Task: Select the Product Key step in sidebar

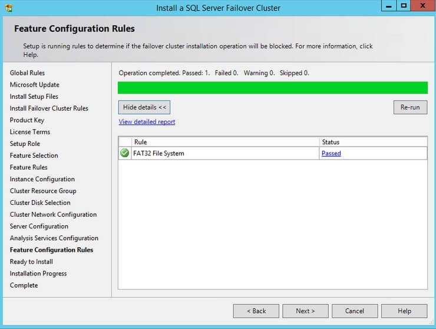Action: click(x=27, y=120)
